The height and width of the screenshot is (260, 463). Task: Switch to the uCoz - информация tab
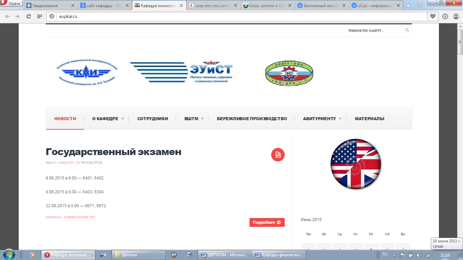[376, 6]
